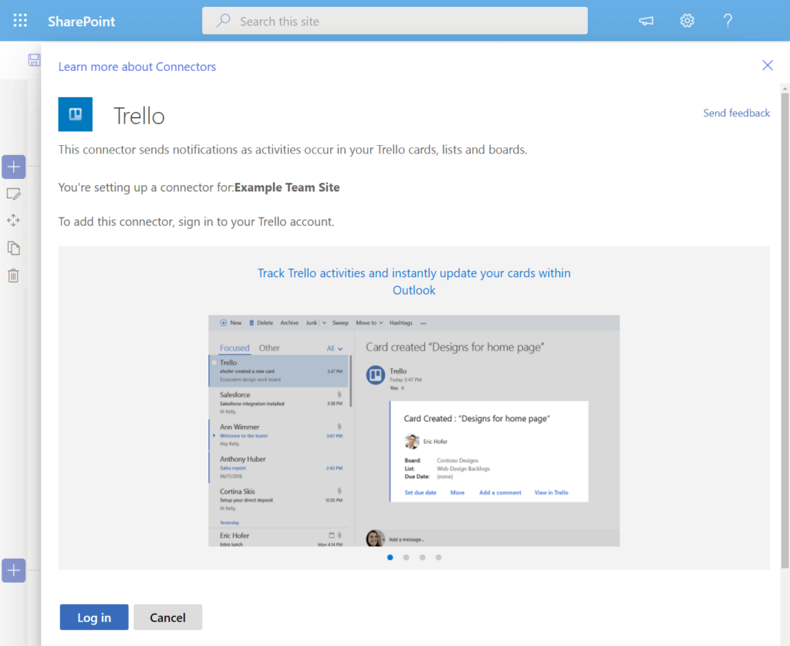
Task: Open the Settings gear icon
Action: [687, 21]
